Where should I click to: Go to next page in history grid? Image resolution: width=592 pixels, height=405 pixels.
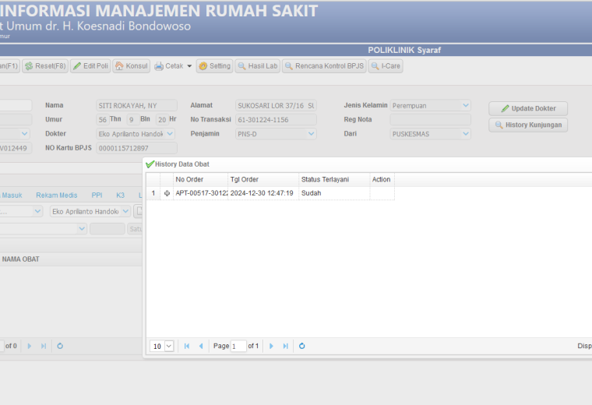[x=271, y=346]
